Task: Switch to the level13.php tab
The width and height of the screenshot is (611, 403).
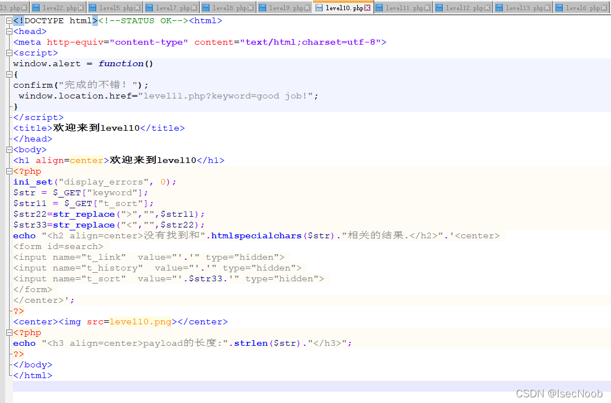Action: click(524, 8)
